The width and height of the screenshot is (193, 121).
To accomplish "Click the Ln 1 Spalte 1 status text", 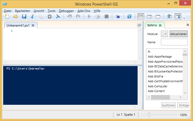I will coord(126,115).
